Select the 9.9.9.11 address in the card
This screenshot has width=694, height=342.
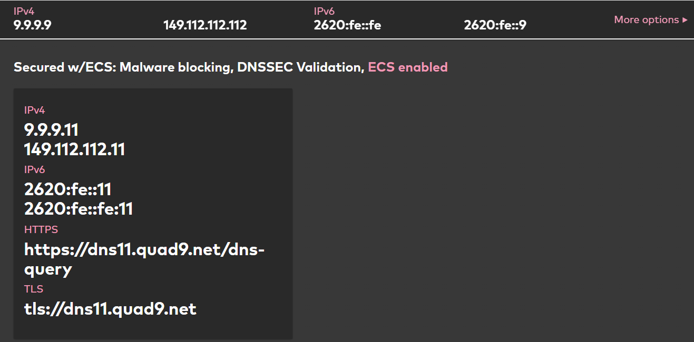(x=51, y=129)
